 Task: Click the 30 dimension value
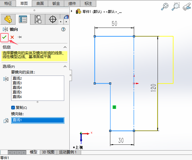[121, 140]
